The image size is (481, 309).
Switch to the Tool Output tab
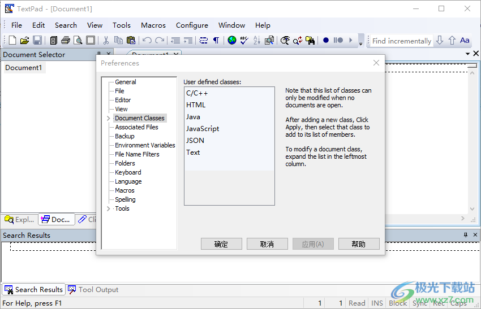pyautogui.click(x=93, y=290)
